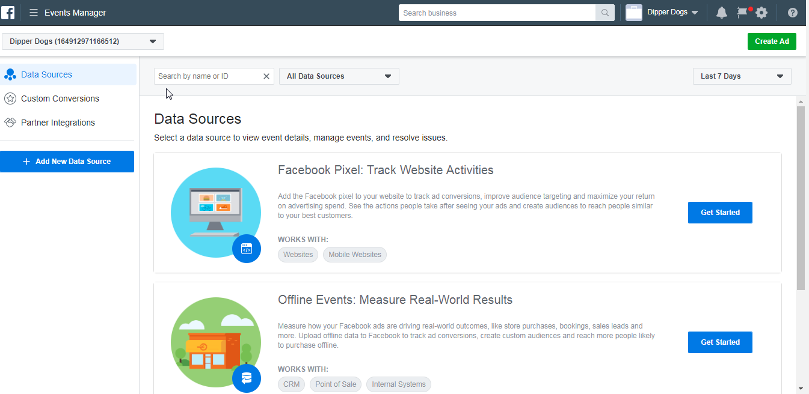This screenshot has width=809, height=394.
Task: Click the offline events database badge icon
Action: (x=247, y=378)
